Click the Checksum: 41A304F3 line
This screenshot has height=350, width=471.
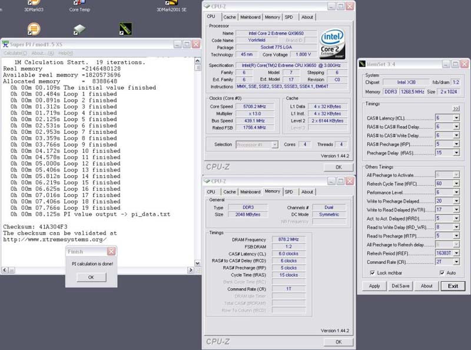pos(35,227)
